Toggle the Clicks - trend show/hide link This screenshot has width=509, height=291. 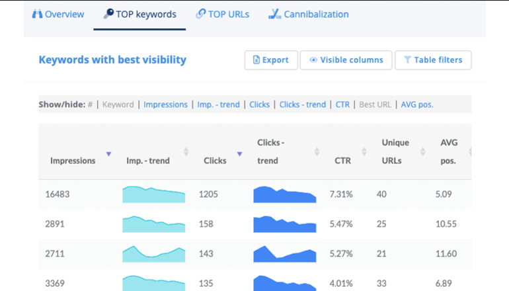(x=302, y=104)
